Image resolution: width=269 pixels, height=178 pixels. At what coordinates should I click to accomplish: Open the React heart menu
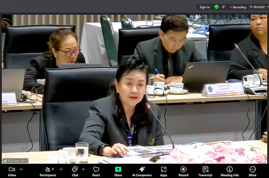pos(96,171)
